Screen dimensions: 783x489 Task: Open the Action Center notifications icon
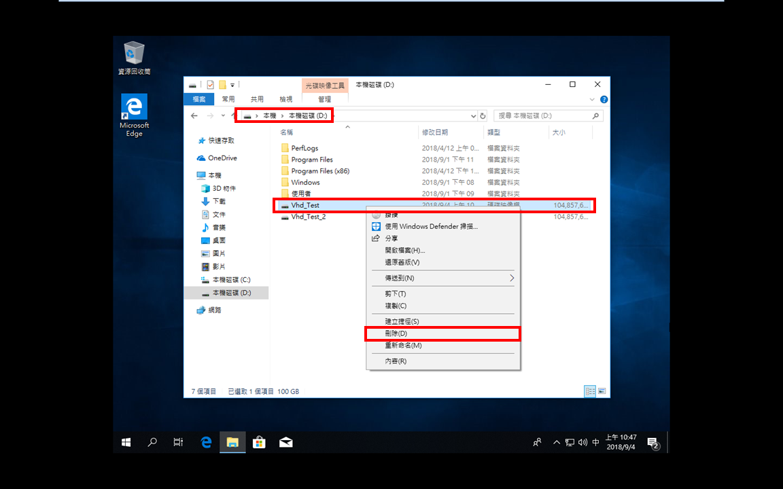point(653,443)
